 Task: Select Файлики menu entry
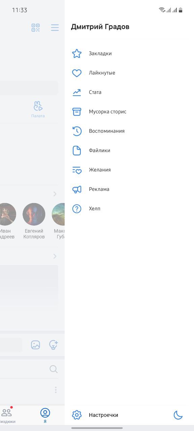pyautogui.click(x=100, y=151)
